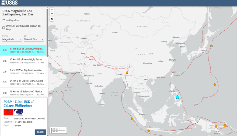Open M 6.9 Calape, Philippines details link
The image size is (237, 136).
click(x=18, y=103)
